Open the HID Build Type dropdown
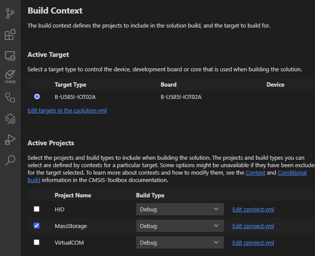Screen dimensions: 315x256 click(x=180, y=209)
